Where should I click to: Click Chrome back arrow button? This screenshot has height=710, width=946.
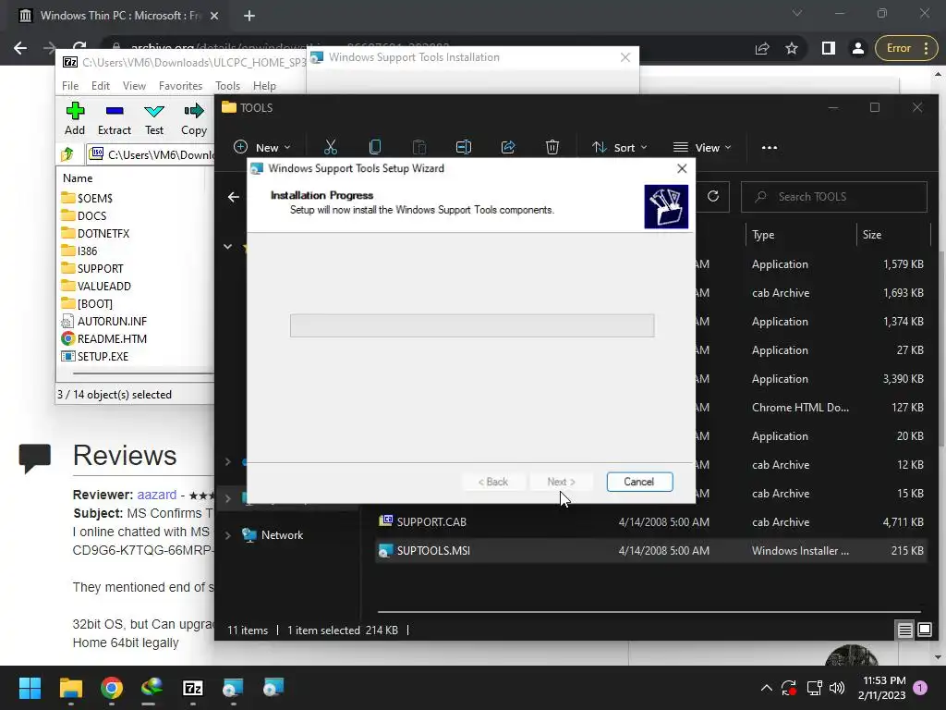coord(20,48)
